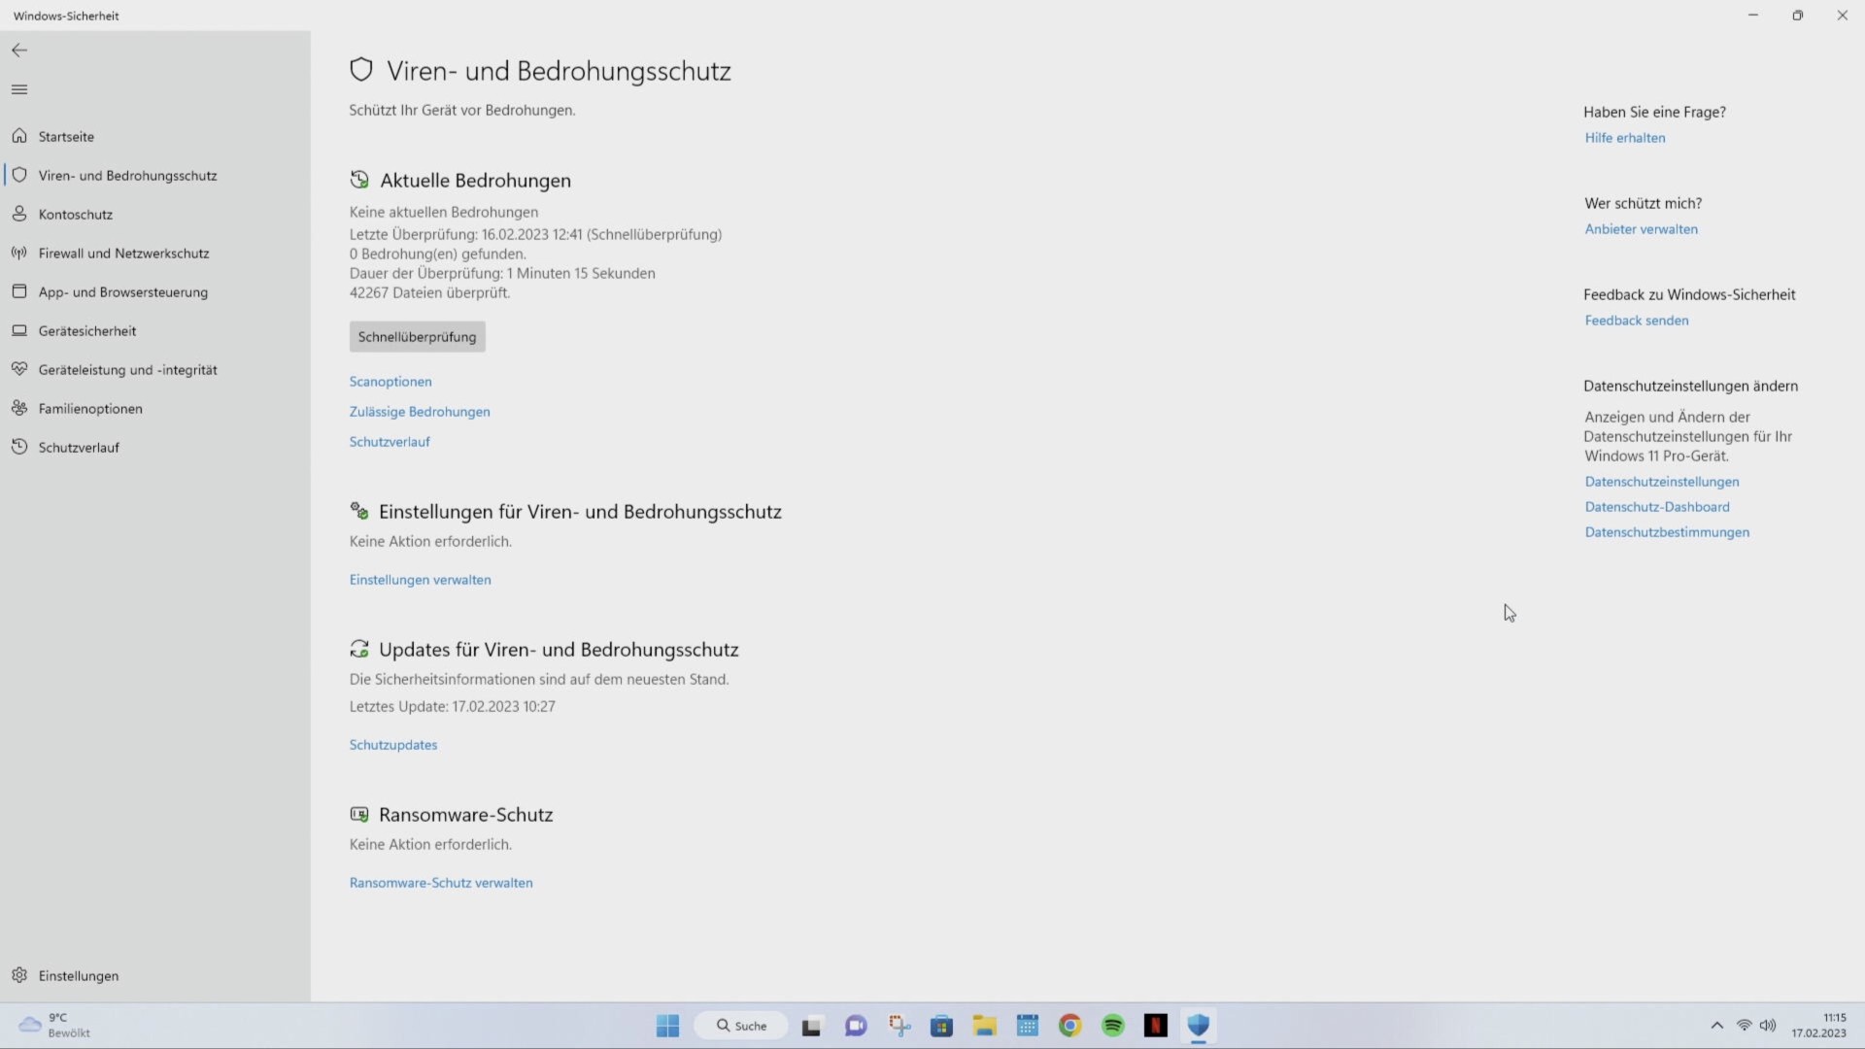This screenshot has height=1049, width=1865.
Task: Open the Scanoptionen link
Action: [x=390, y=382]
